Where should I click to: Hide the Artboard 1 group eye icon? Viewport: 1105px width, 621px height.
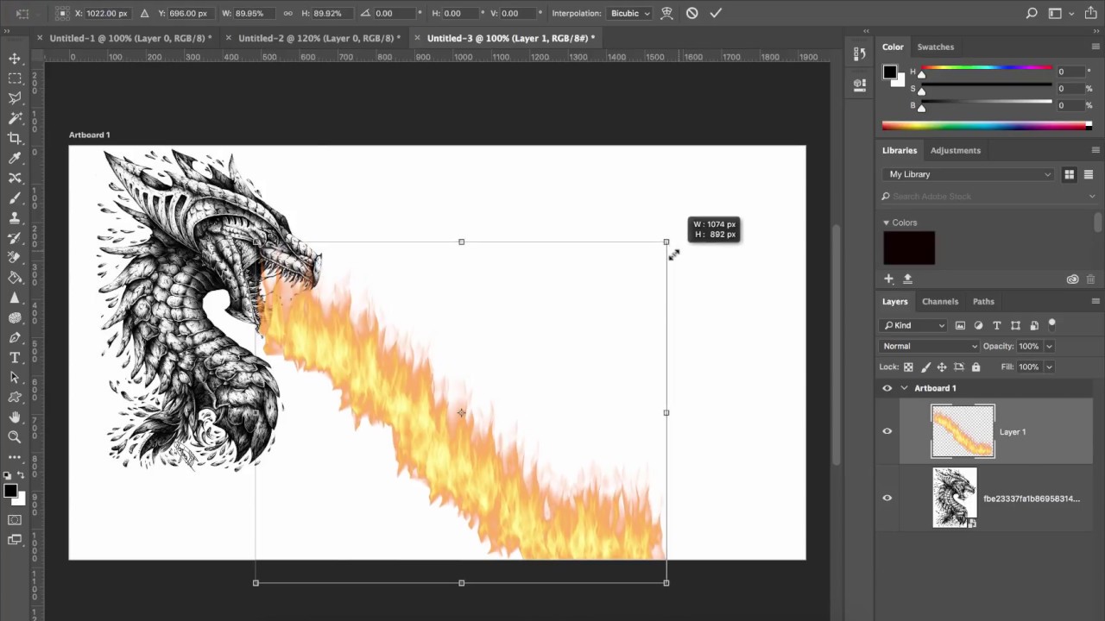click(887, 388)
